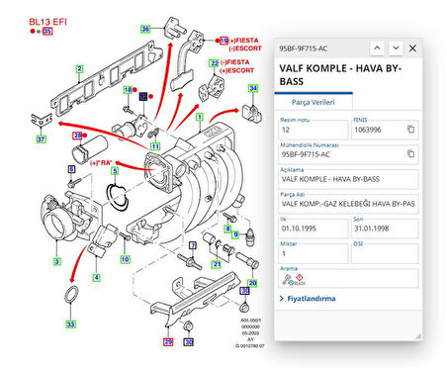Screen dimensions: 447x368
Task: Click the (+)FIESTA text beside callout 19
Action: click(243, 41)
